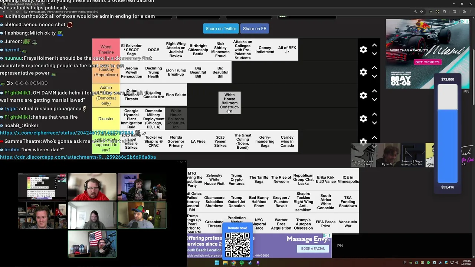
Task: Close the Miami Grand Prix ad
Action: (x=467, y=22)
